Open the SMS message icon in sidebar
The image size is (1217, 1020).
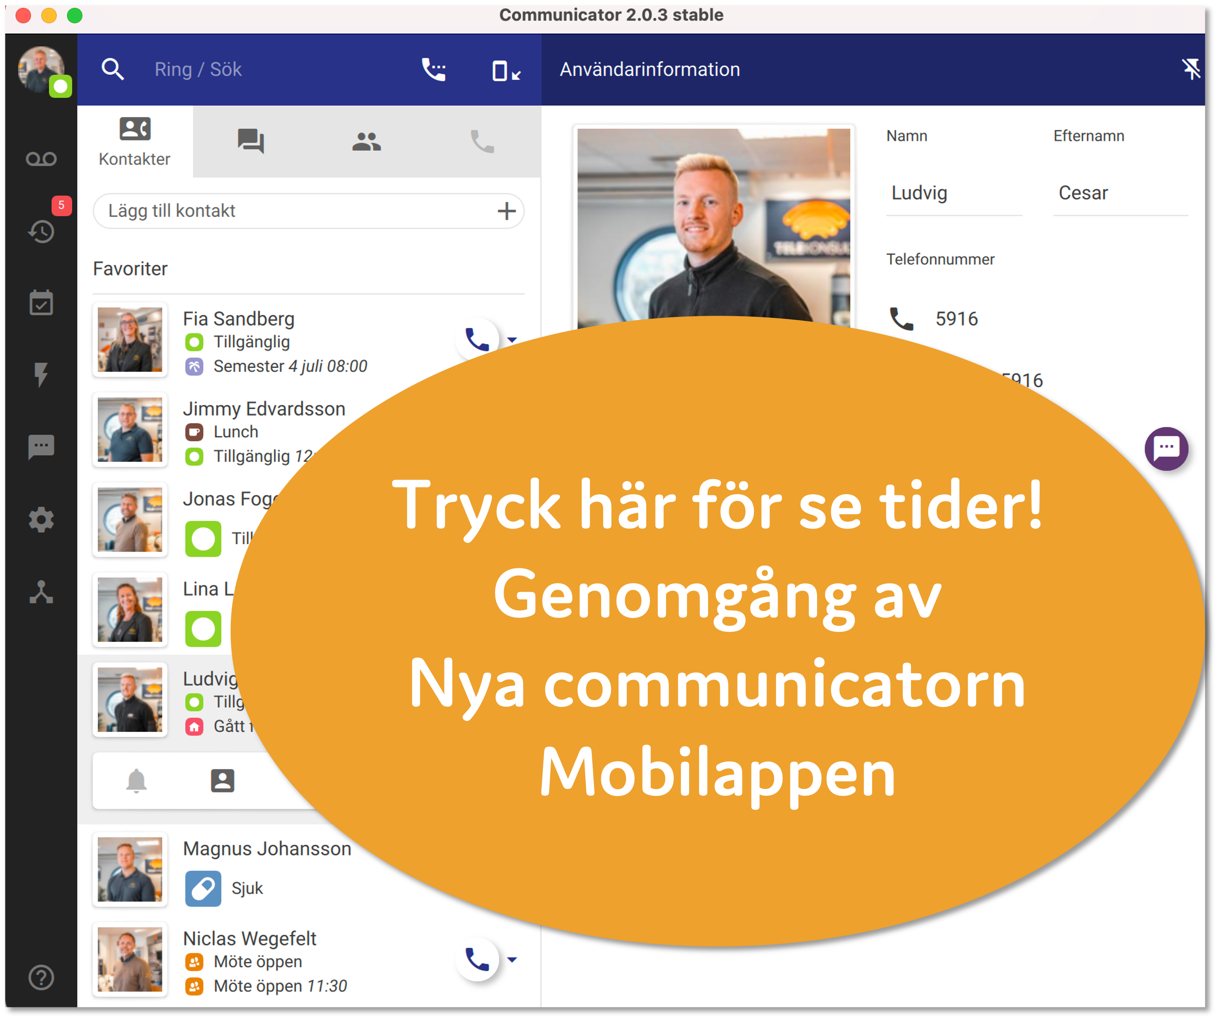(x=41, y=447)
